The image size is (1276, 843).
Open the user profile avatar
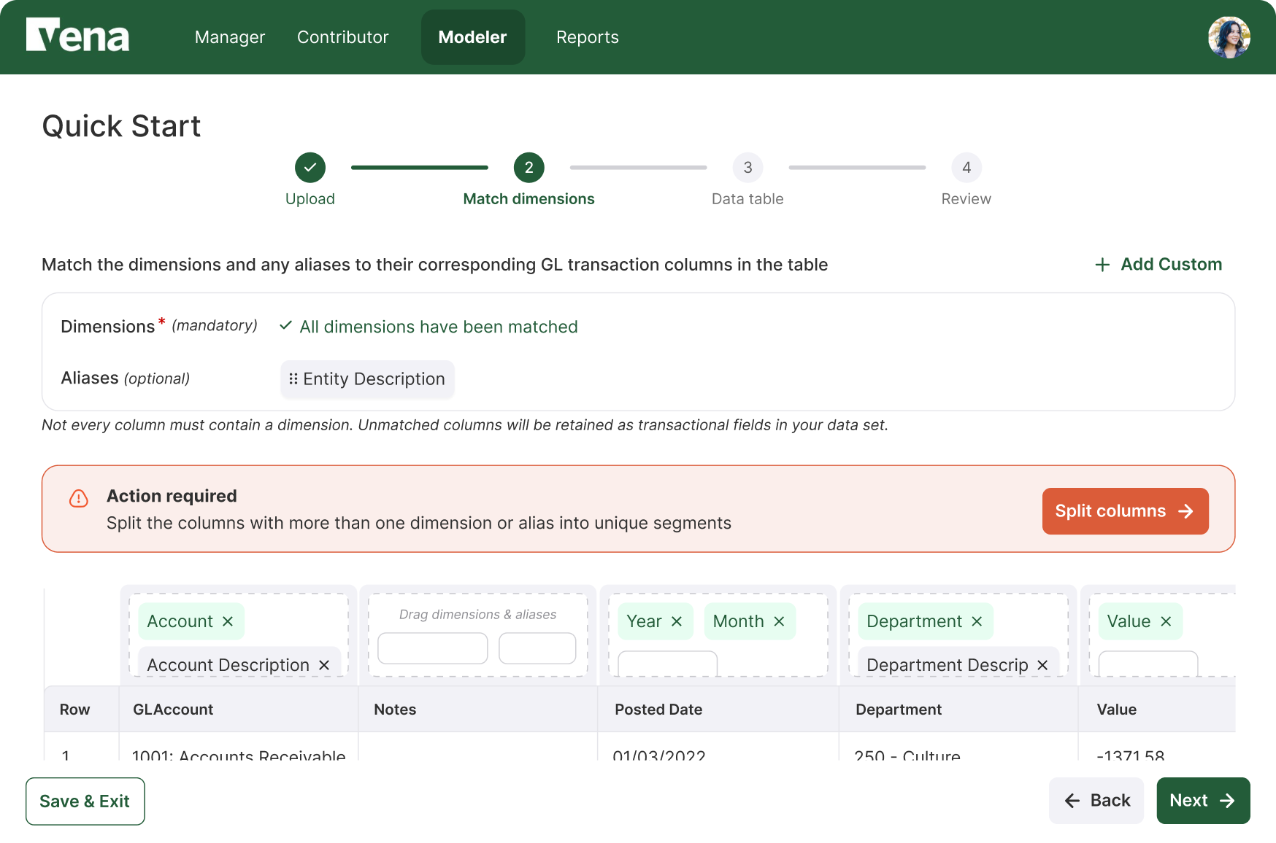[x=1229, y=37]
